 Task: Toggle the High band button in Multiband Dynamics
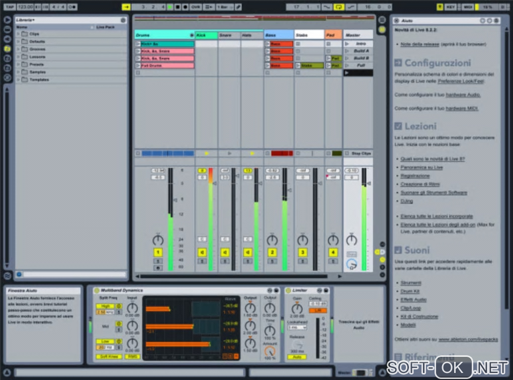click(x=105, y=306)
